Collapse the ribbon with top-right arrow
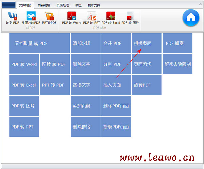The height and width of the screenshot is (169, 204). [200, 4]
